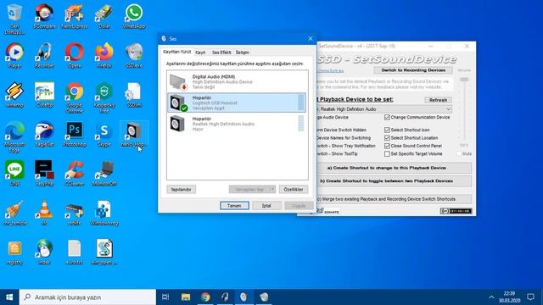Select the Photoshop desktop shortcut
Viewport: 543px width, 305px height.
coord(74,134)
